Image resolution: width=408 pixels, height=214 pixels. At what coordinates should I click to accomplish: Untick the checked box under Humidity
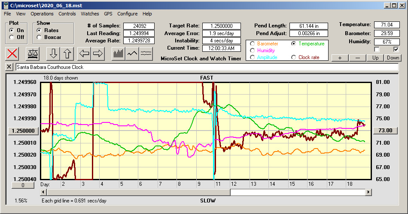[x=396, y=49]
